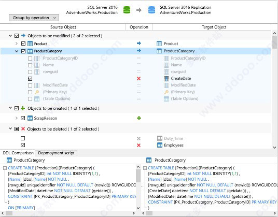Switch to the Depmoyment script tab

(56, 153)
